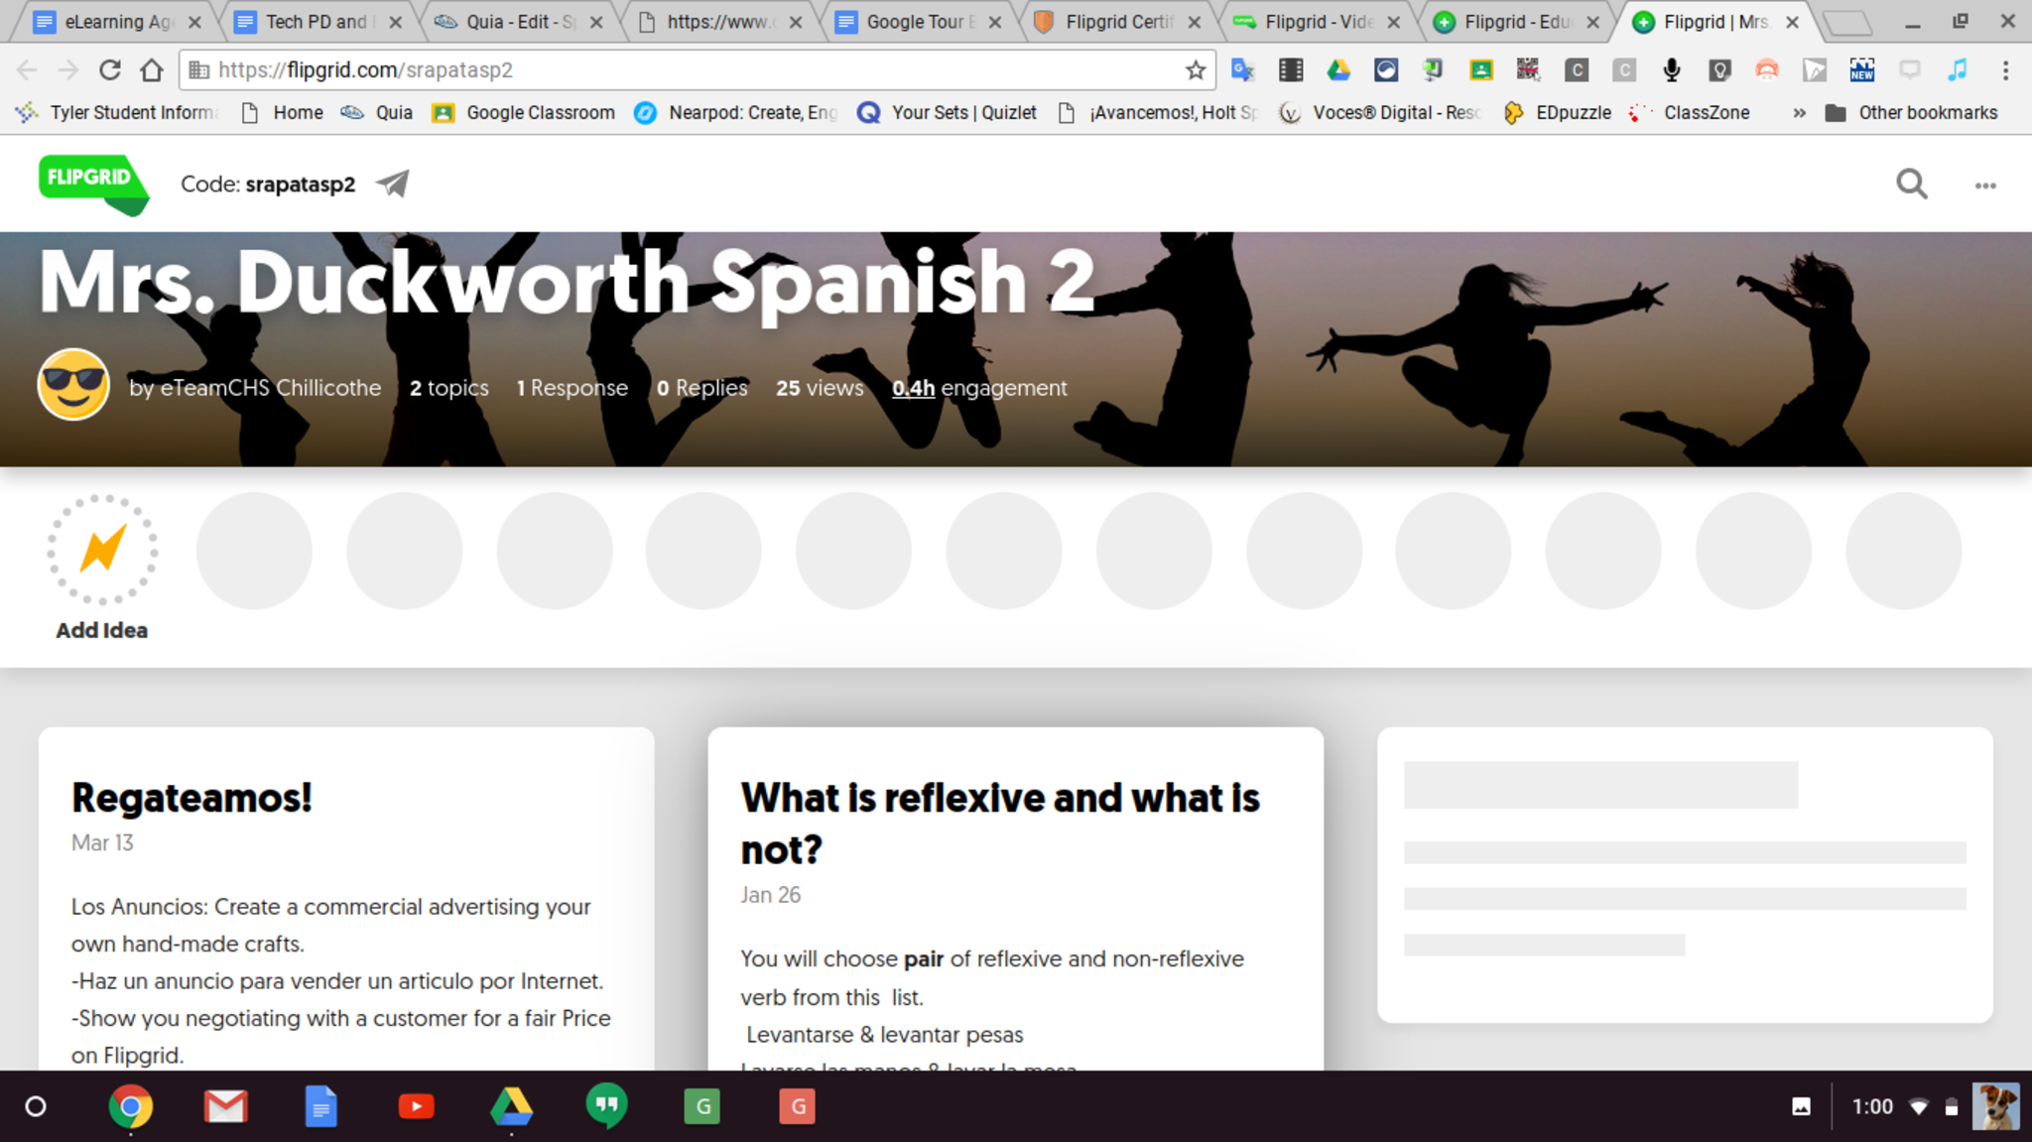Bookmark page with star icon
2032x1142 pixels.
pos(1196,70)
